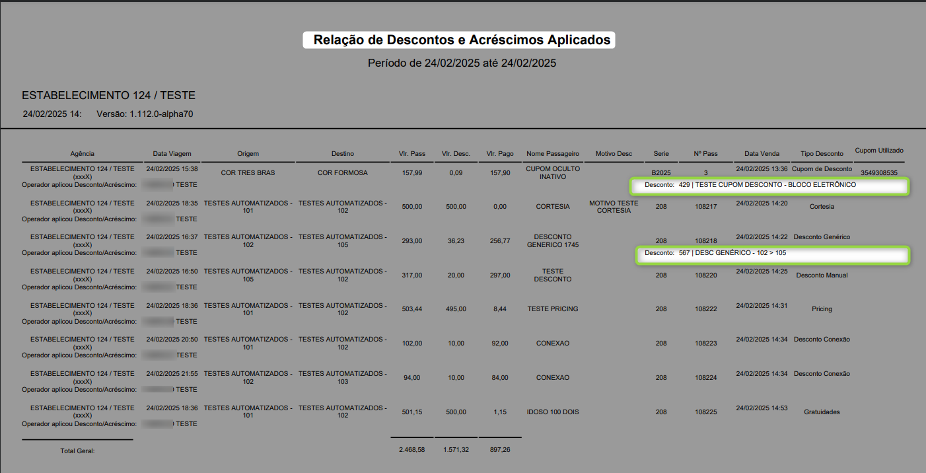Click the 'Motivo Desc' column header
This screenshot has height=473, width=926.
(614, 154)
